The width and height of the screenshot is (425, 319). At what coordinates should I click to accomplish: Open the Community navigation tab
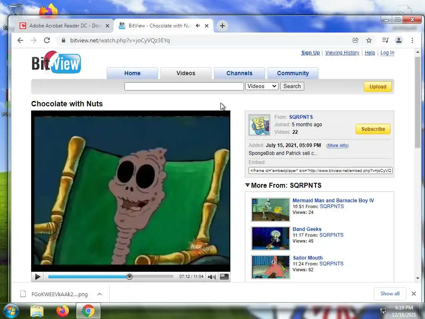(293, 73)
